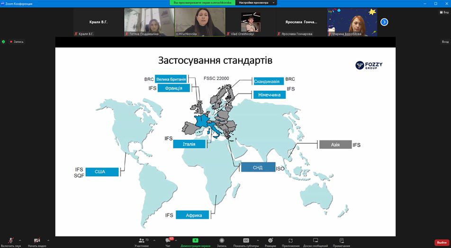Image resolution: width=451 pixels, height=248 pixels.
Task: Toggle the Show subtitles CC button
Action: pyautogui.click(x=246, y=240)
